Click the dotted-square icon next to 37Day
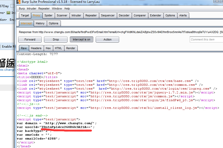 click(x=12, y=6)
